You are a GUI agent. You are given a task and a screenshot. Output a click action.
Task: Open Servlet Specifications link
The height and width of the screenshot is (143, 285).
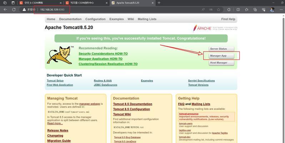tap(201, 80)
